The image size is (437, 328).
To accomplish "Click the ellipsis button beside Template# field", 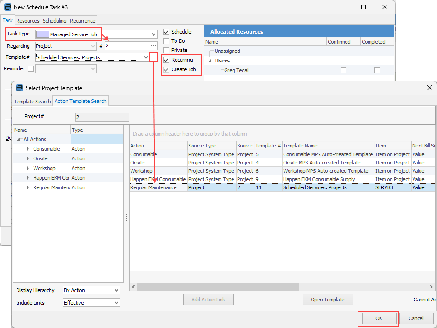I will (153, 57).
